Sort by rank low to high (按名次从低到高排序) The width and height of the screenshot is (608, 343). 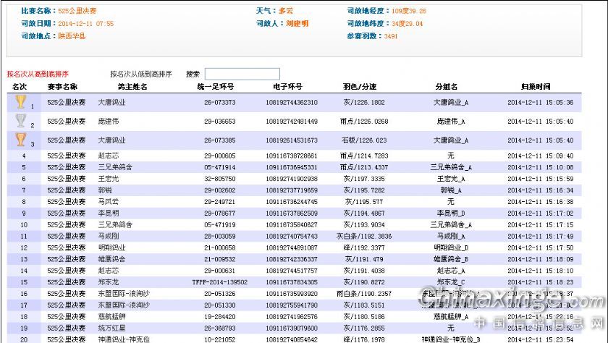[140, 74]
